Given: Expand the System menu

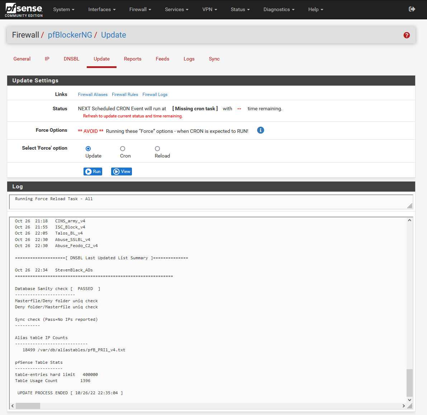Looking at the screenshot, I should [x=64, y=10].
